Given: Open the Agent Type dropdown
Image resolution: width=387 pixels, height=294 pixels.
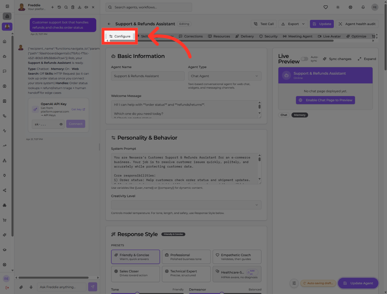Looking at the screenshot, I should 225,76.
